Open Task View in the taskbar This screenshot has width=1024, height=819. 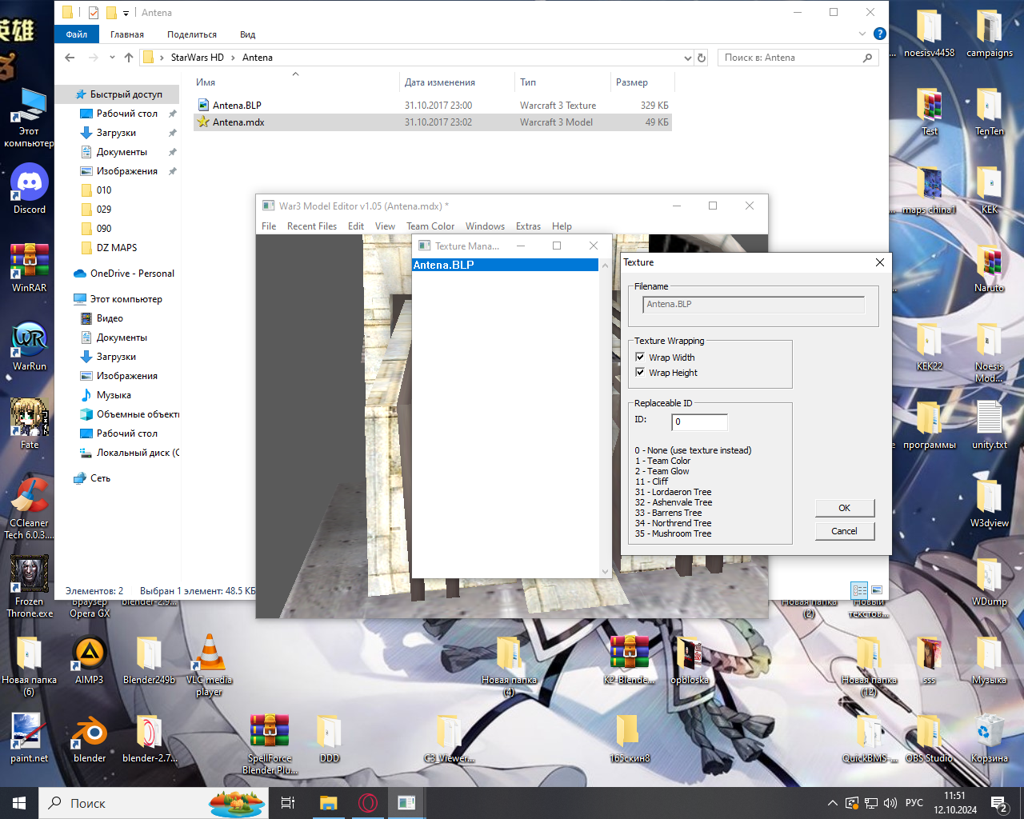288,803
